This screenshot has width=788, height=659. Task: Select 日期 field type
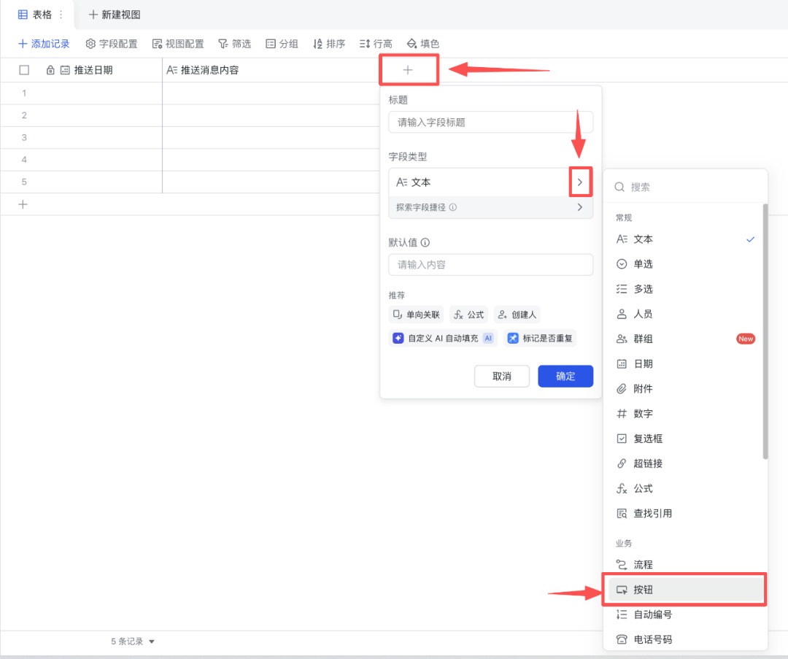pyautogui.click(x=685, y=364)
